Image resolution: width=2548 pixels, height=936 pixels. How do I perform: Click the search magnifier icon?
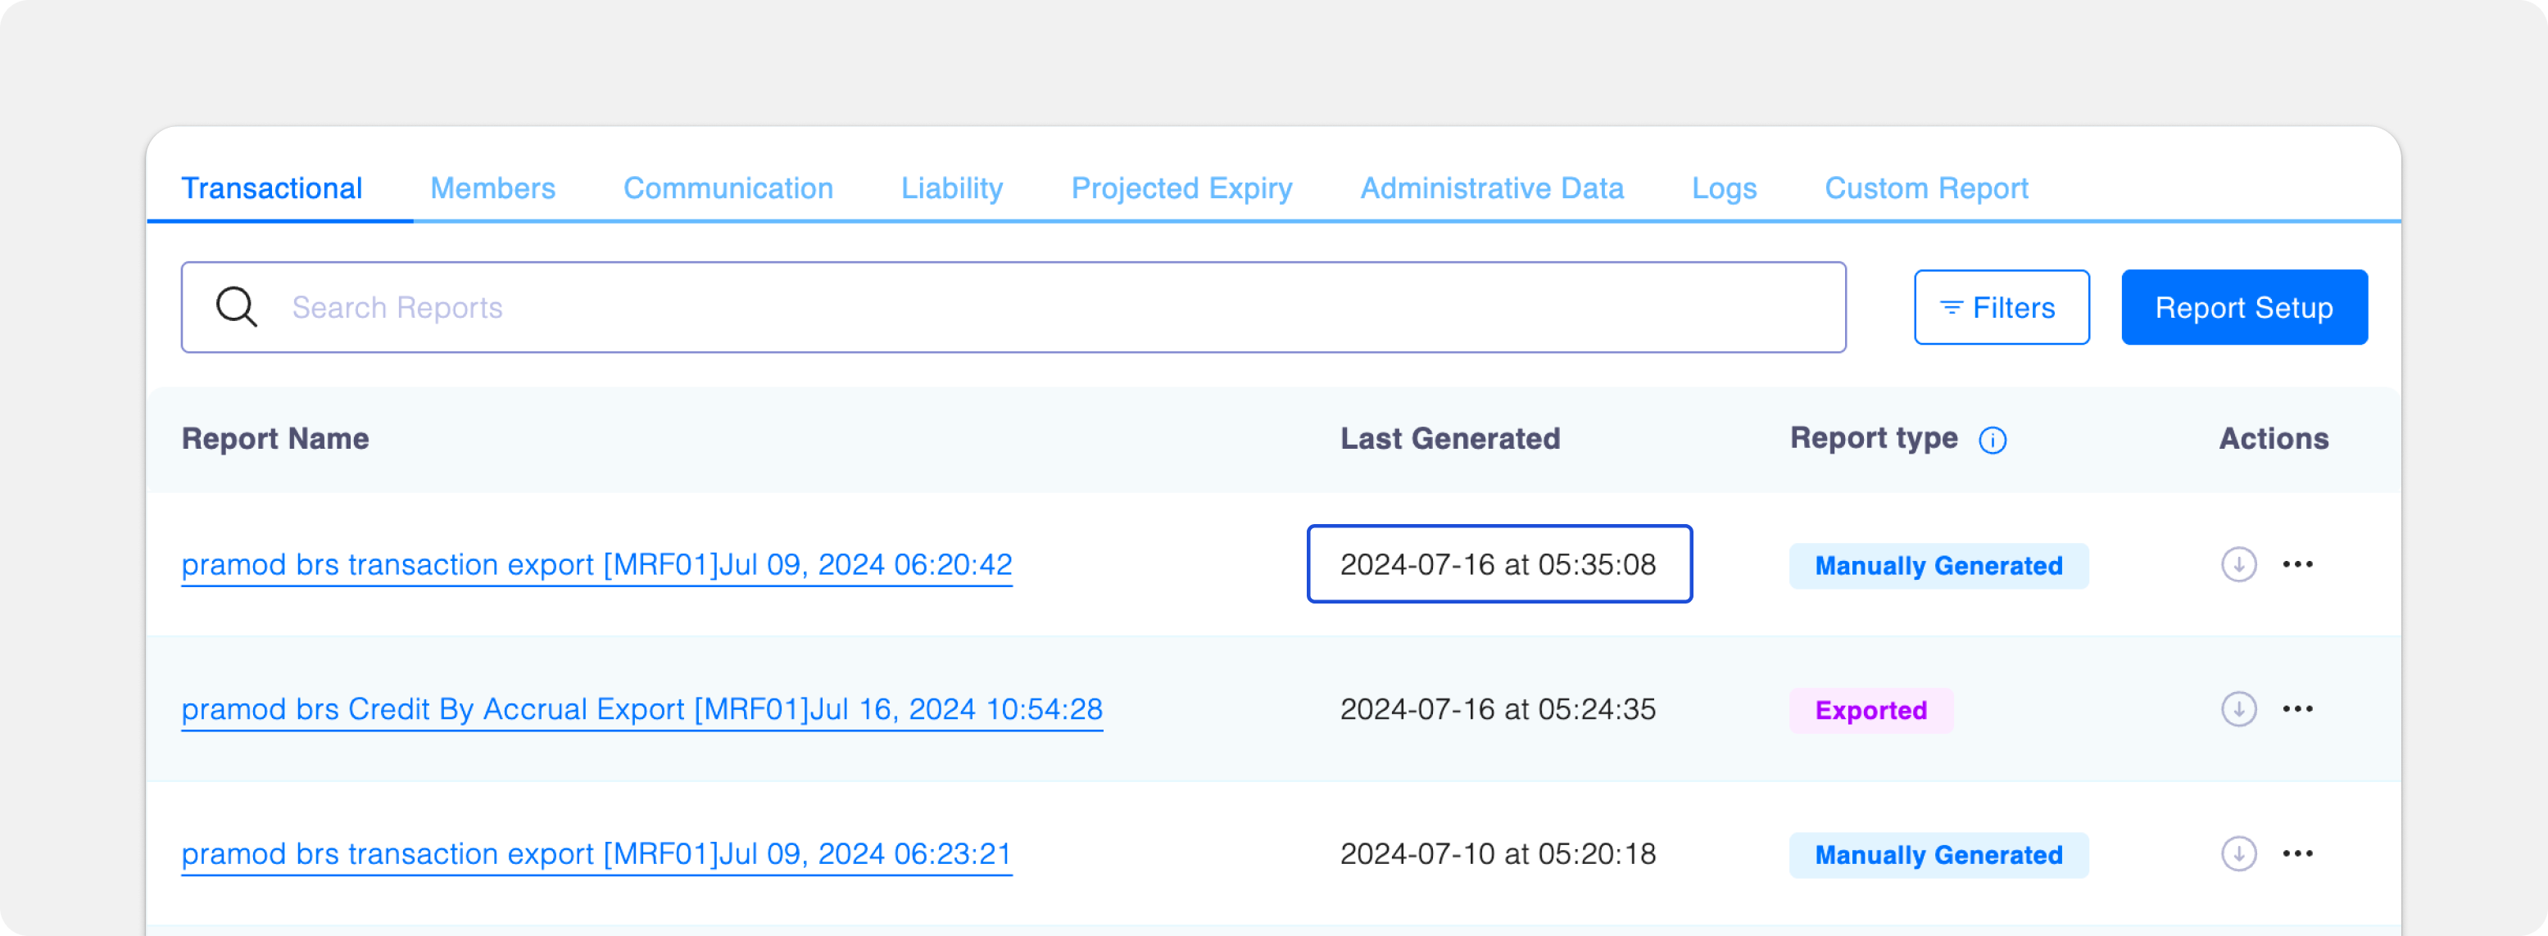pos(237,307)
